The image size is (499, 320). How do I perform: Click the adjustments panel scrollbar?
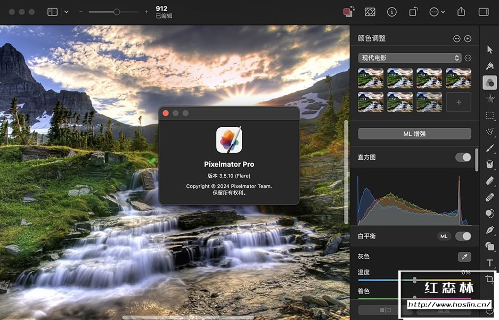point(477,160)
